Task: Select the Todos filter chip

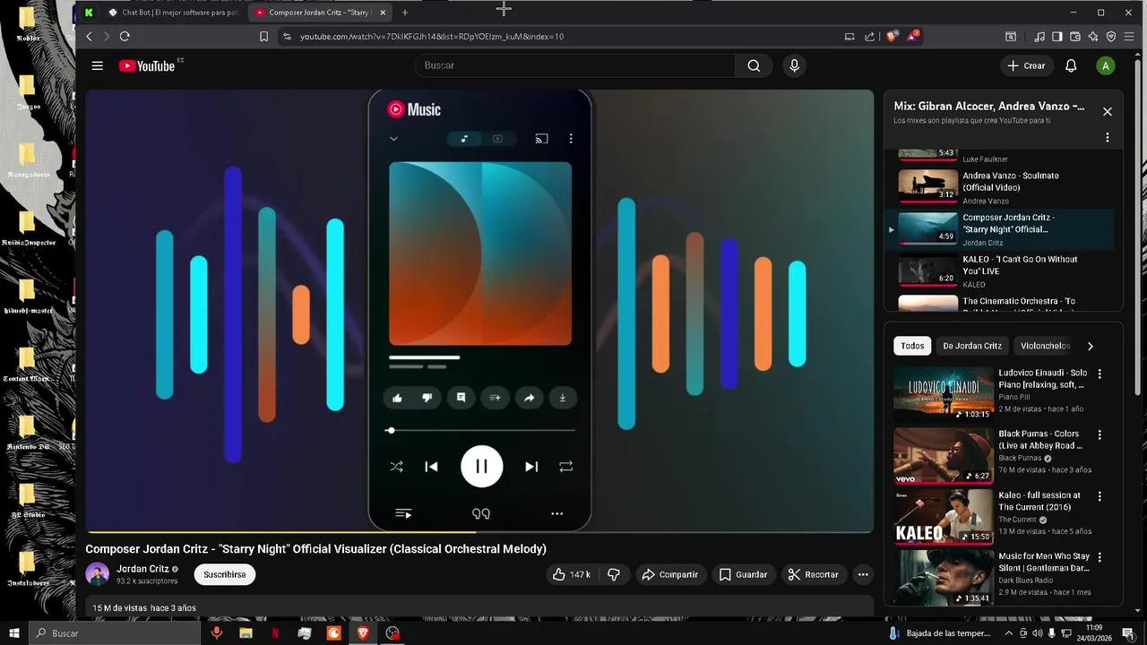Action: pos(912,346)
